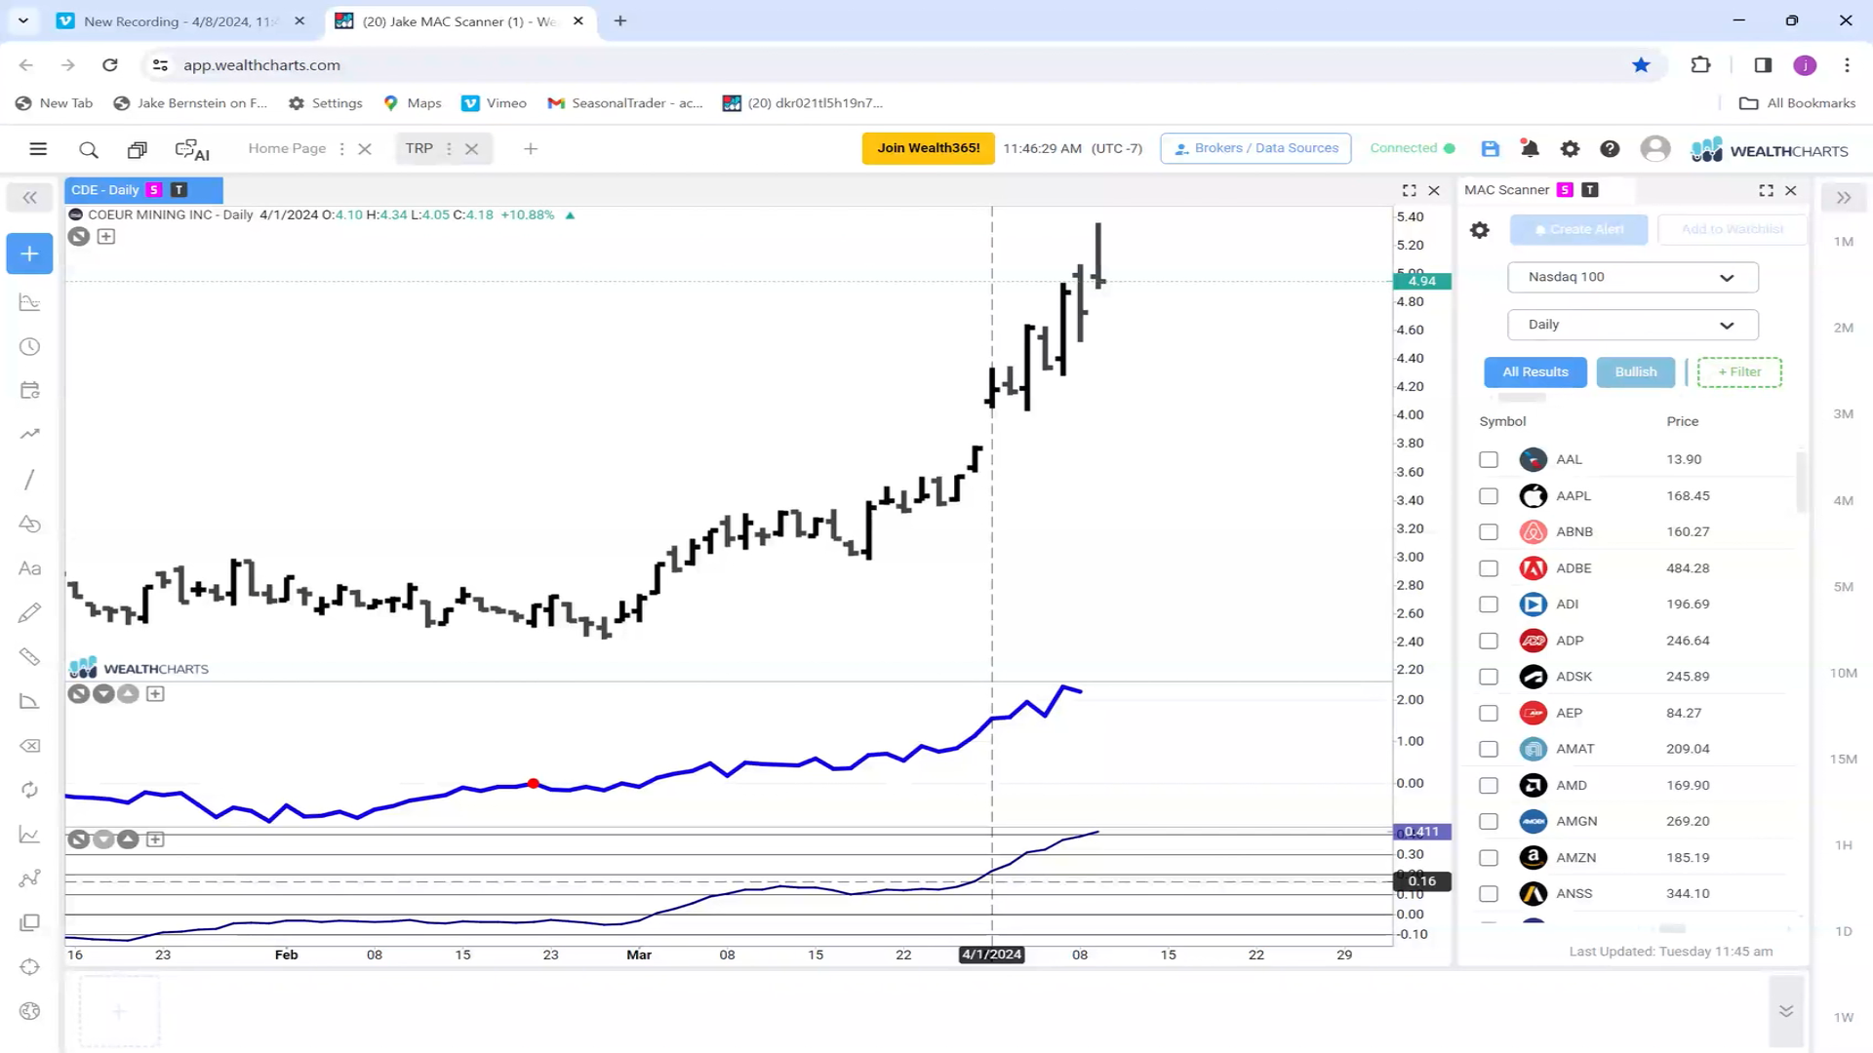The image size is (1873, 1053).
Task: Select the 5M timeframe on right rail
Action: click(x=1843, y=587)
